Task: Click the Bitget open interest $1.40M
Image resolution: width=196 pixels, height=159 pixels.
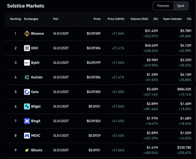Action: 186,104
